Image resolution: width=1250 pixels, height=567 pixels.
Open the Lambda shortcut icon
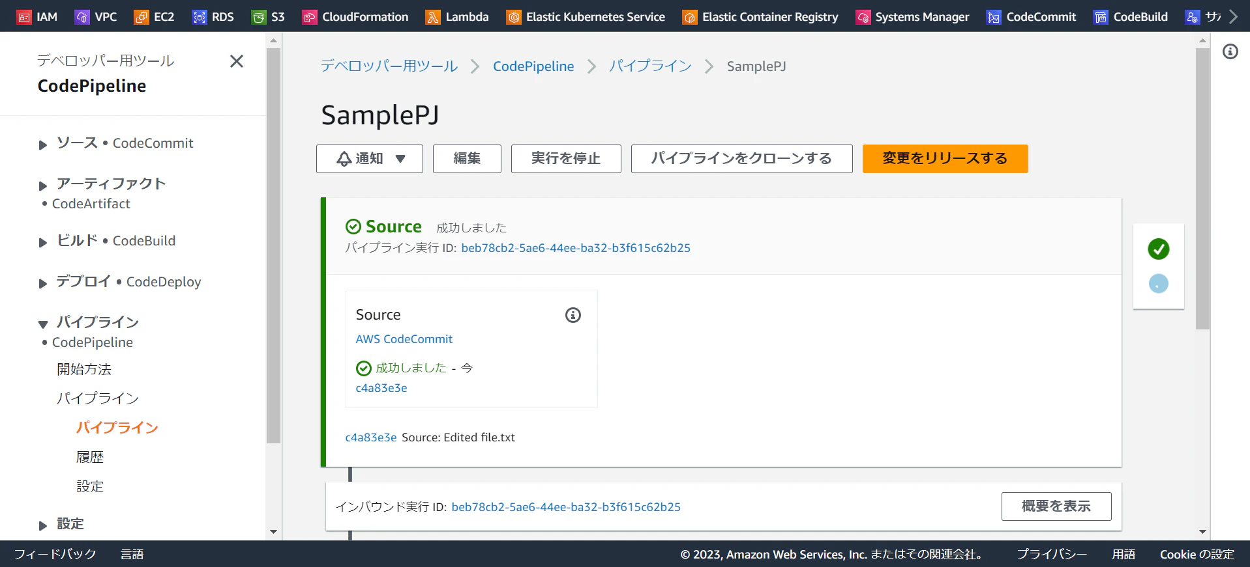coord(433,17)
